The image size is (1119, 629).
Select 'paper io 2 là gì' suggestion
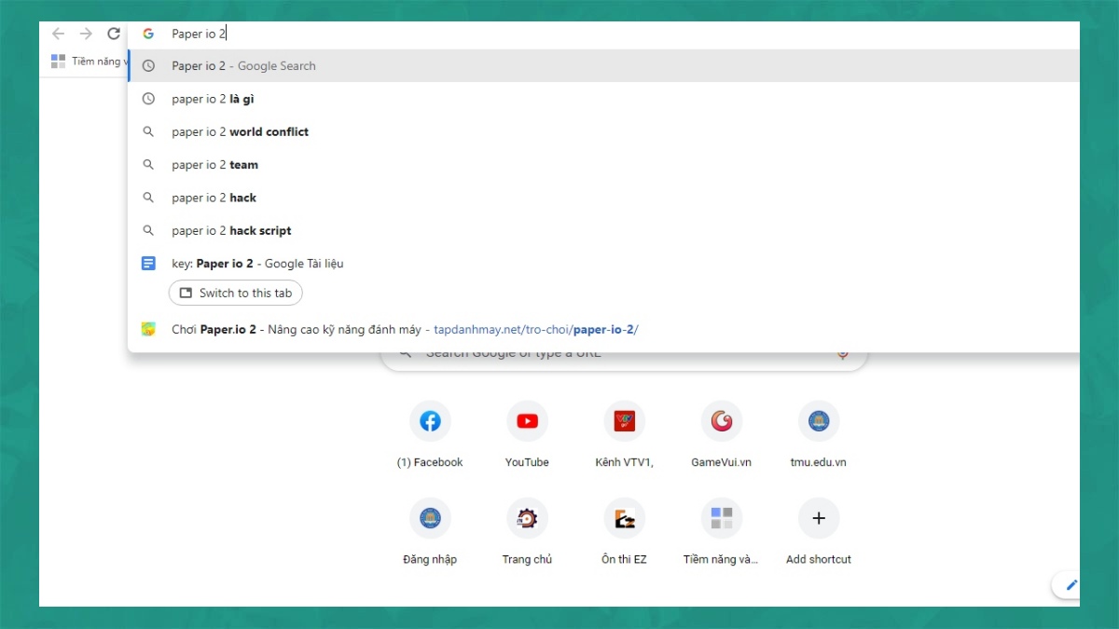(x=213, y=99)
